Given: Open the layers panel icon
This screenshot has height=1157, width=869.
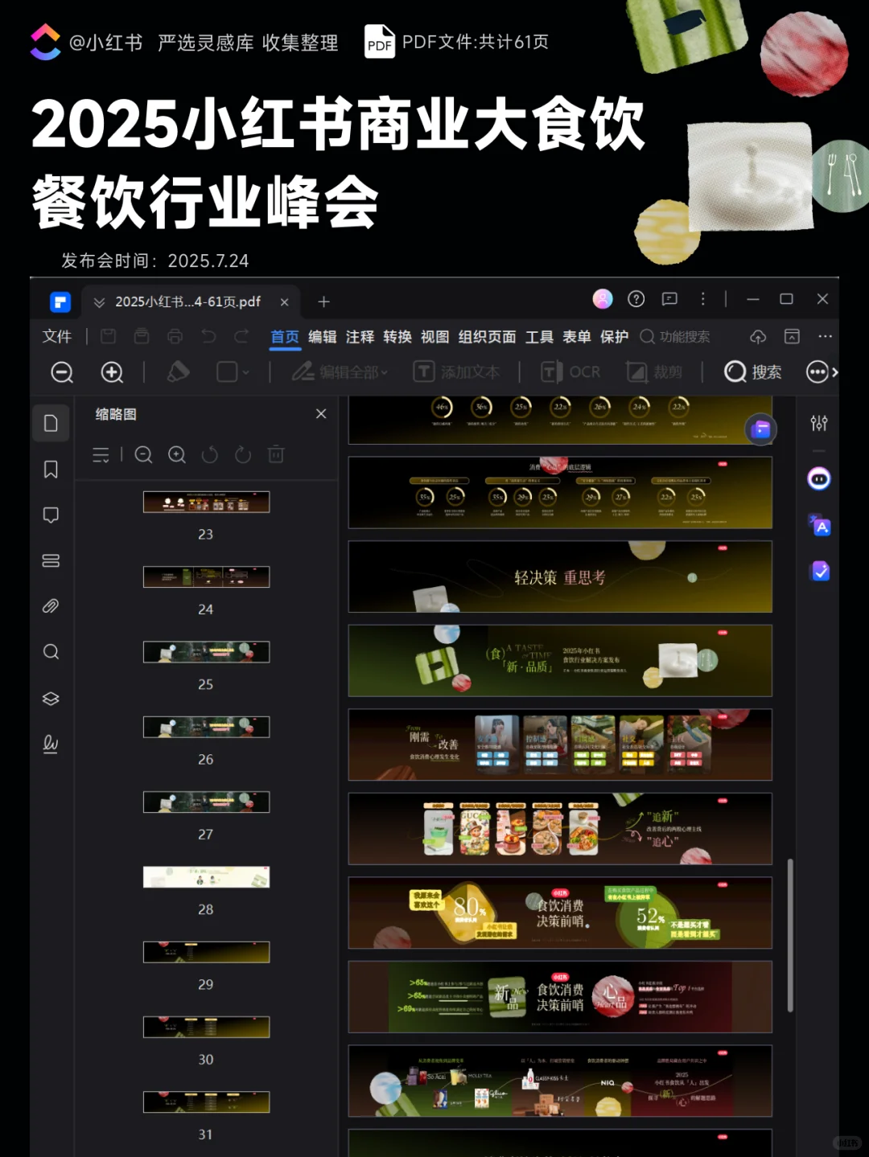Looking at the screenshot, I should pyautogui.click(x=51, y=698).
